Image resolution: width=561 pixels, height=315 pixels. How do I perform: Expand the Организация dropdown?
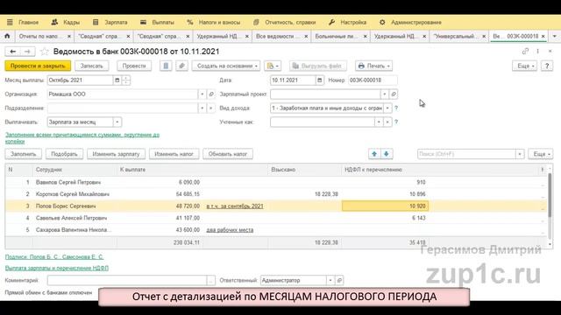[202, 94]
